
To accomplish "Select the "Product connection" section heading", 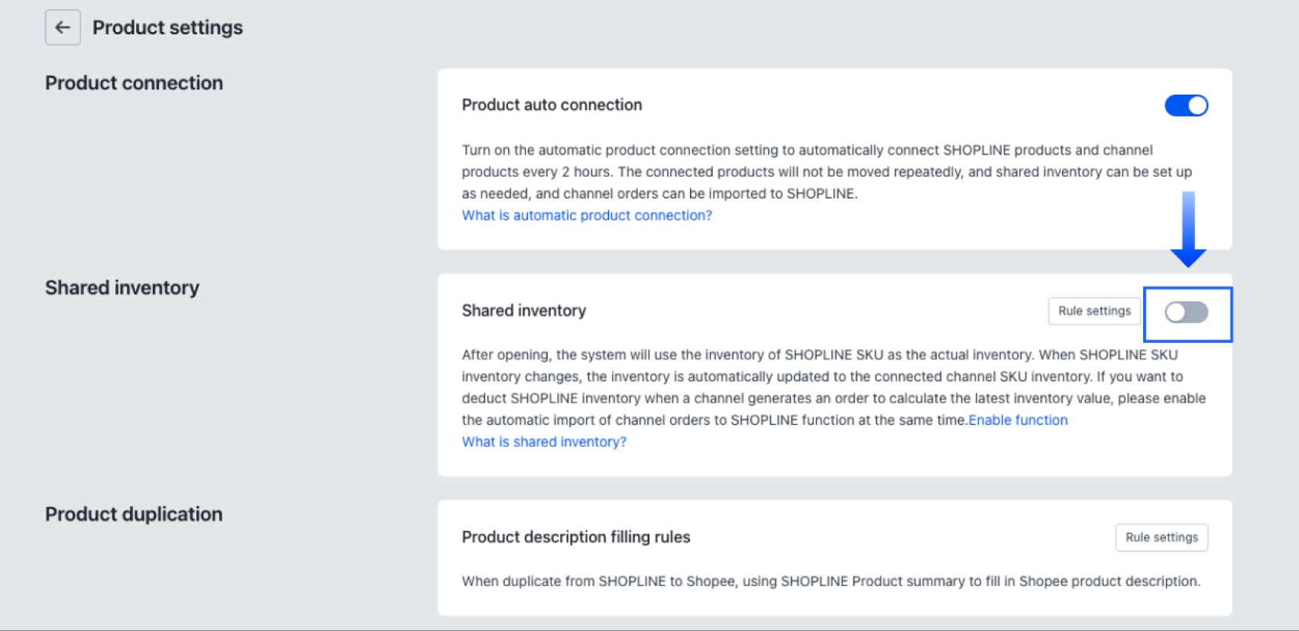I will (134, 83).
